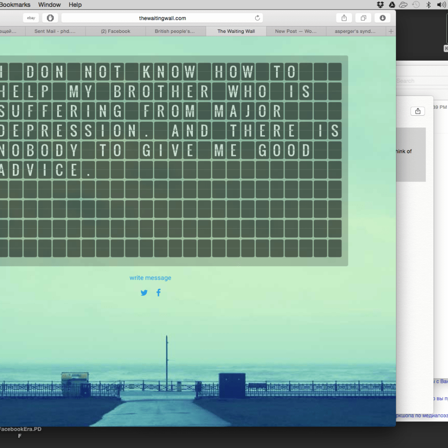Click the privacy shield extension icon

tap(50, 18)
